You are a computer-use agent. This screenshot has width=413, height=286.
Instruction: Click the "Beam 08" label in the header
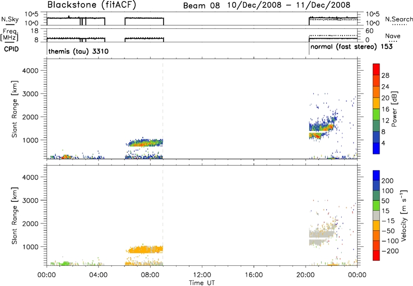201,6
